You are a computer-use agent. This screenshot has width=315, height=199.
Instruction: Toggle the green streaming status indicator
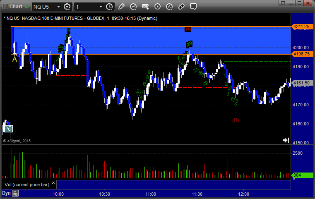pyautogui.click(x=27, y=7)
